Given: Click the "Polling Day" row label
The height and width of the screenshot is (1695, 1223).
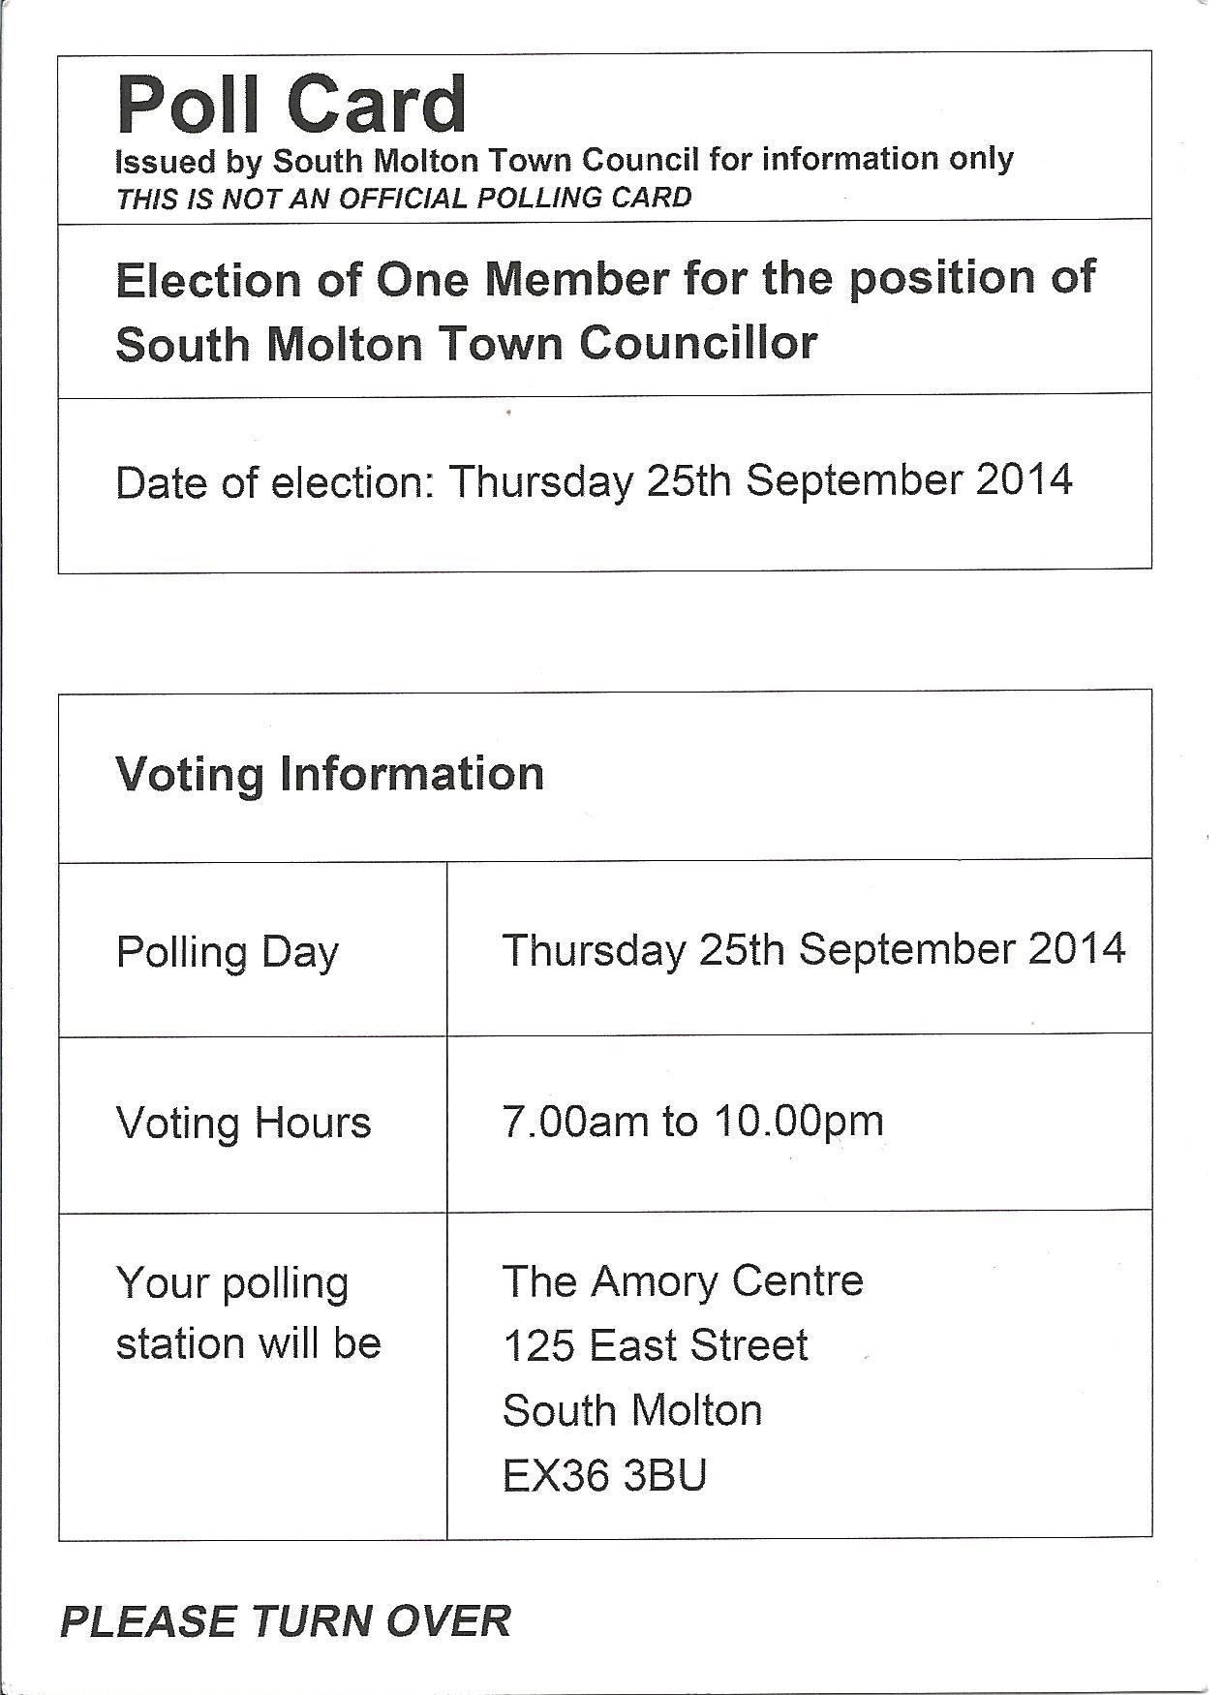Looking at the screenshot, I should (x=228, y=952).
